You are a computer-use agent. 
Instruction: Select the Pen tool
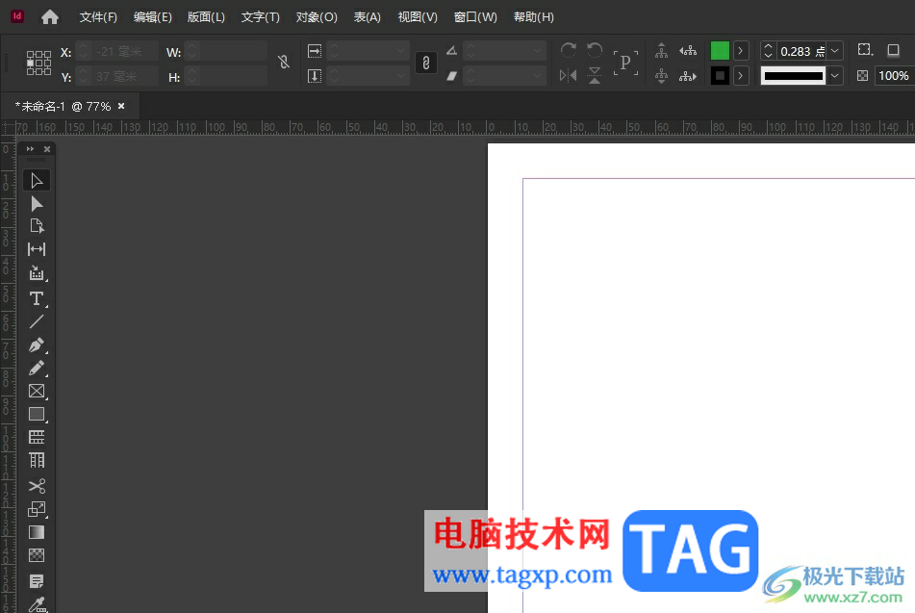[x=37, y=345]
